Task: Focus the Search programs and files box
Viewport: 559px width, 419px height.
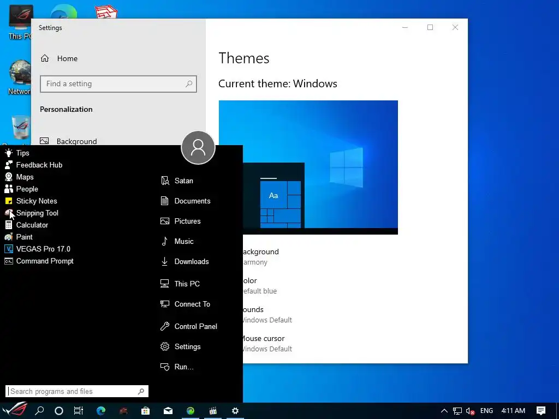Action: pos(77,391)
